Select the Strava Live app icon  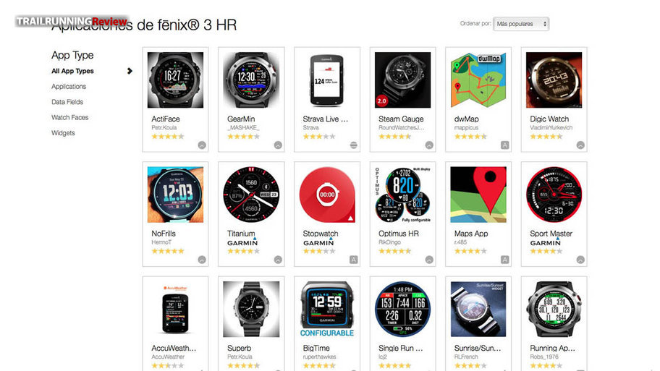coord(326,80)
